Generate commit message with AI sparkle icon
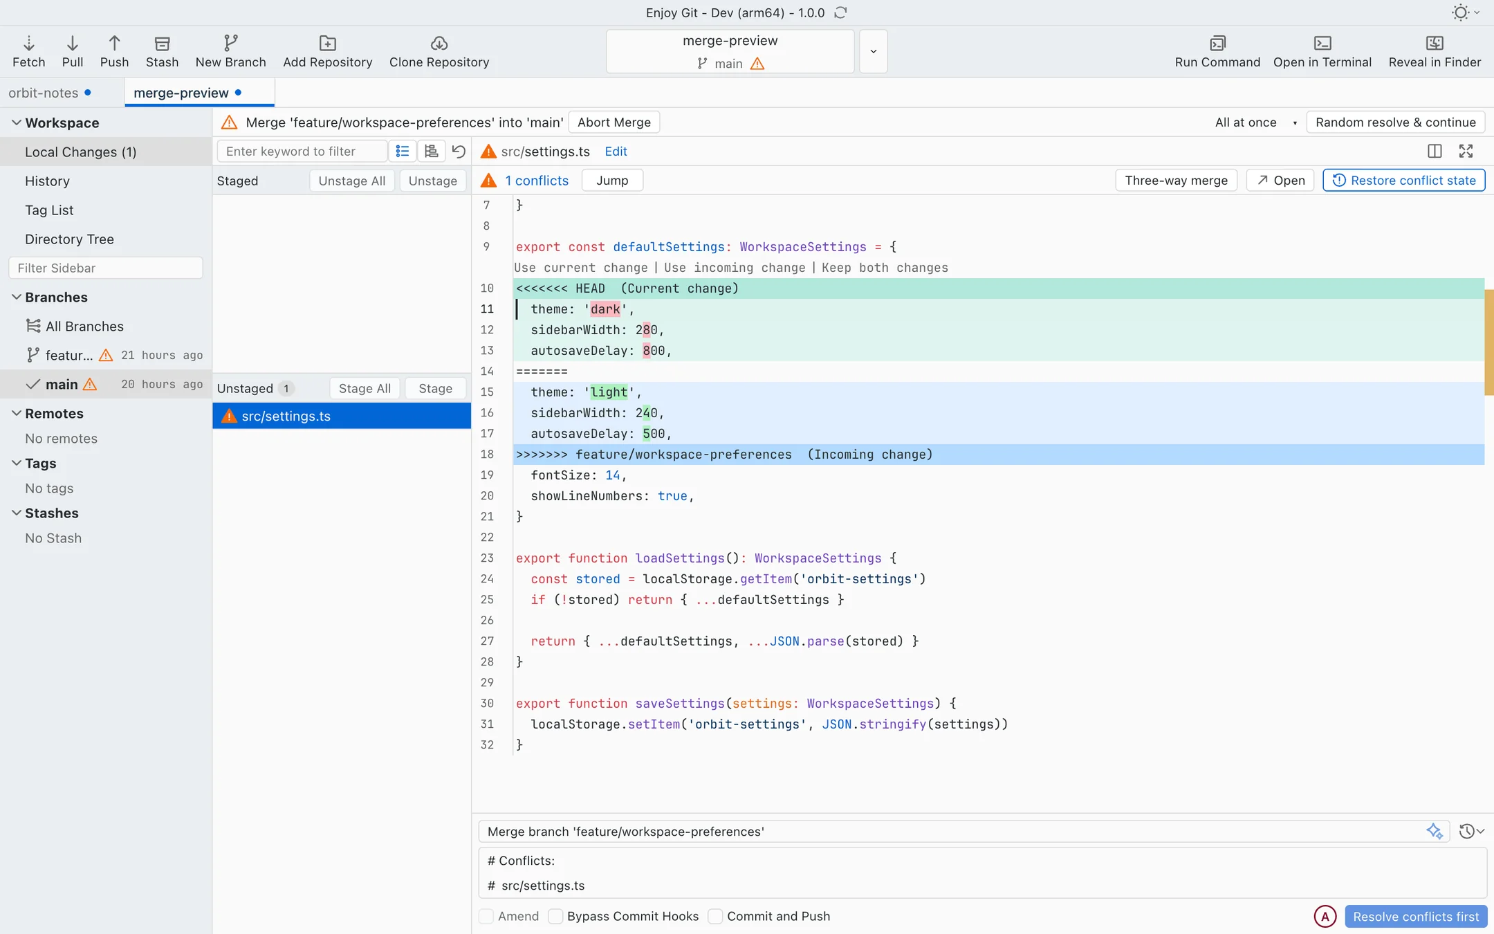This screenshot has height=934, width=1494. pos(1435,831)
